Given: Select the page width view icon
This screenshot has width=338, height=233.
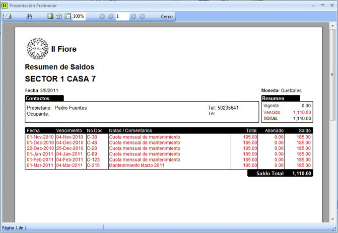Looking at the screenshot, I should pos(67,17).
